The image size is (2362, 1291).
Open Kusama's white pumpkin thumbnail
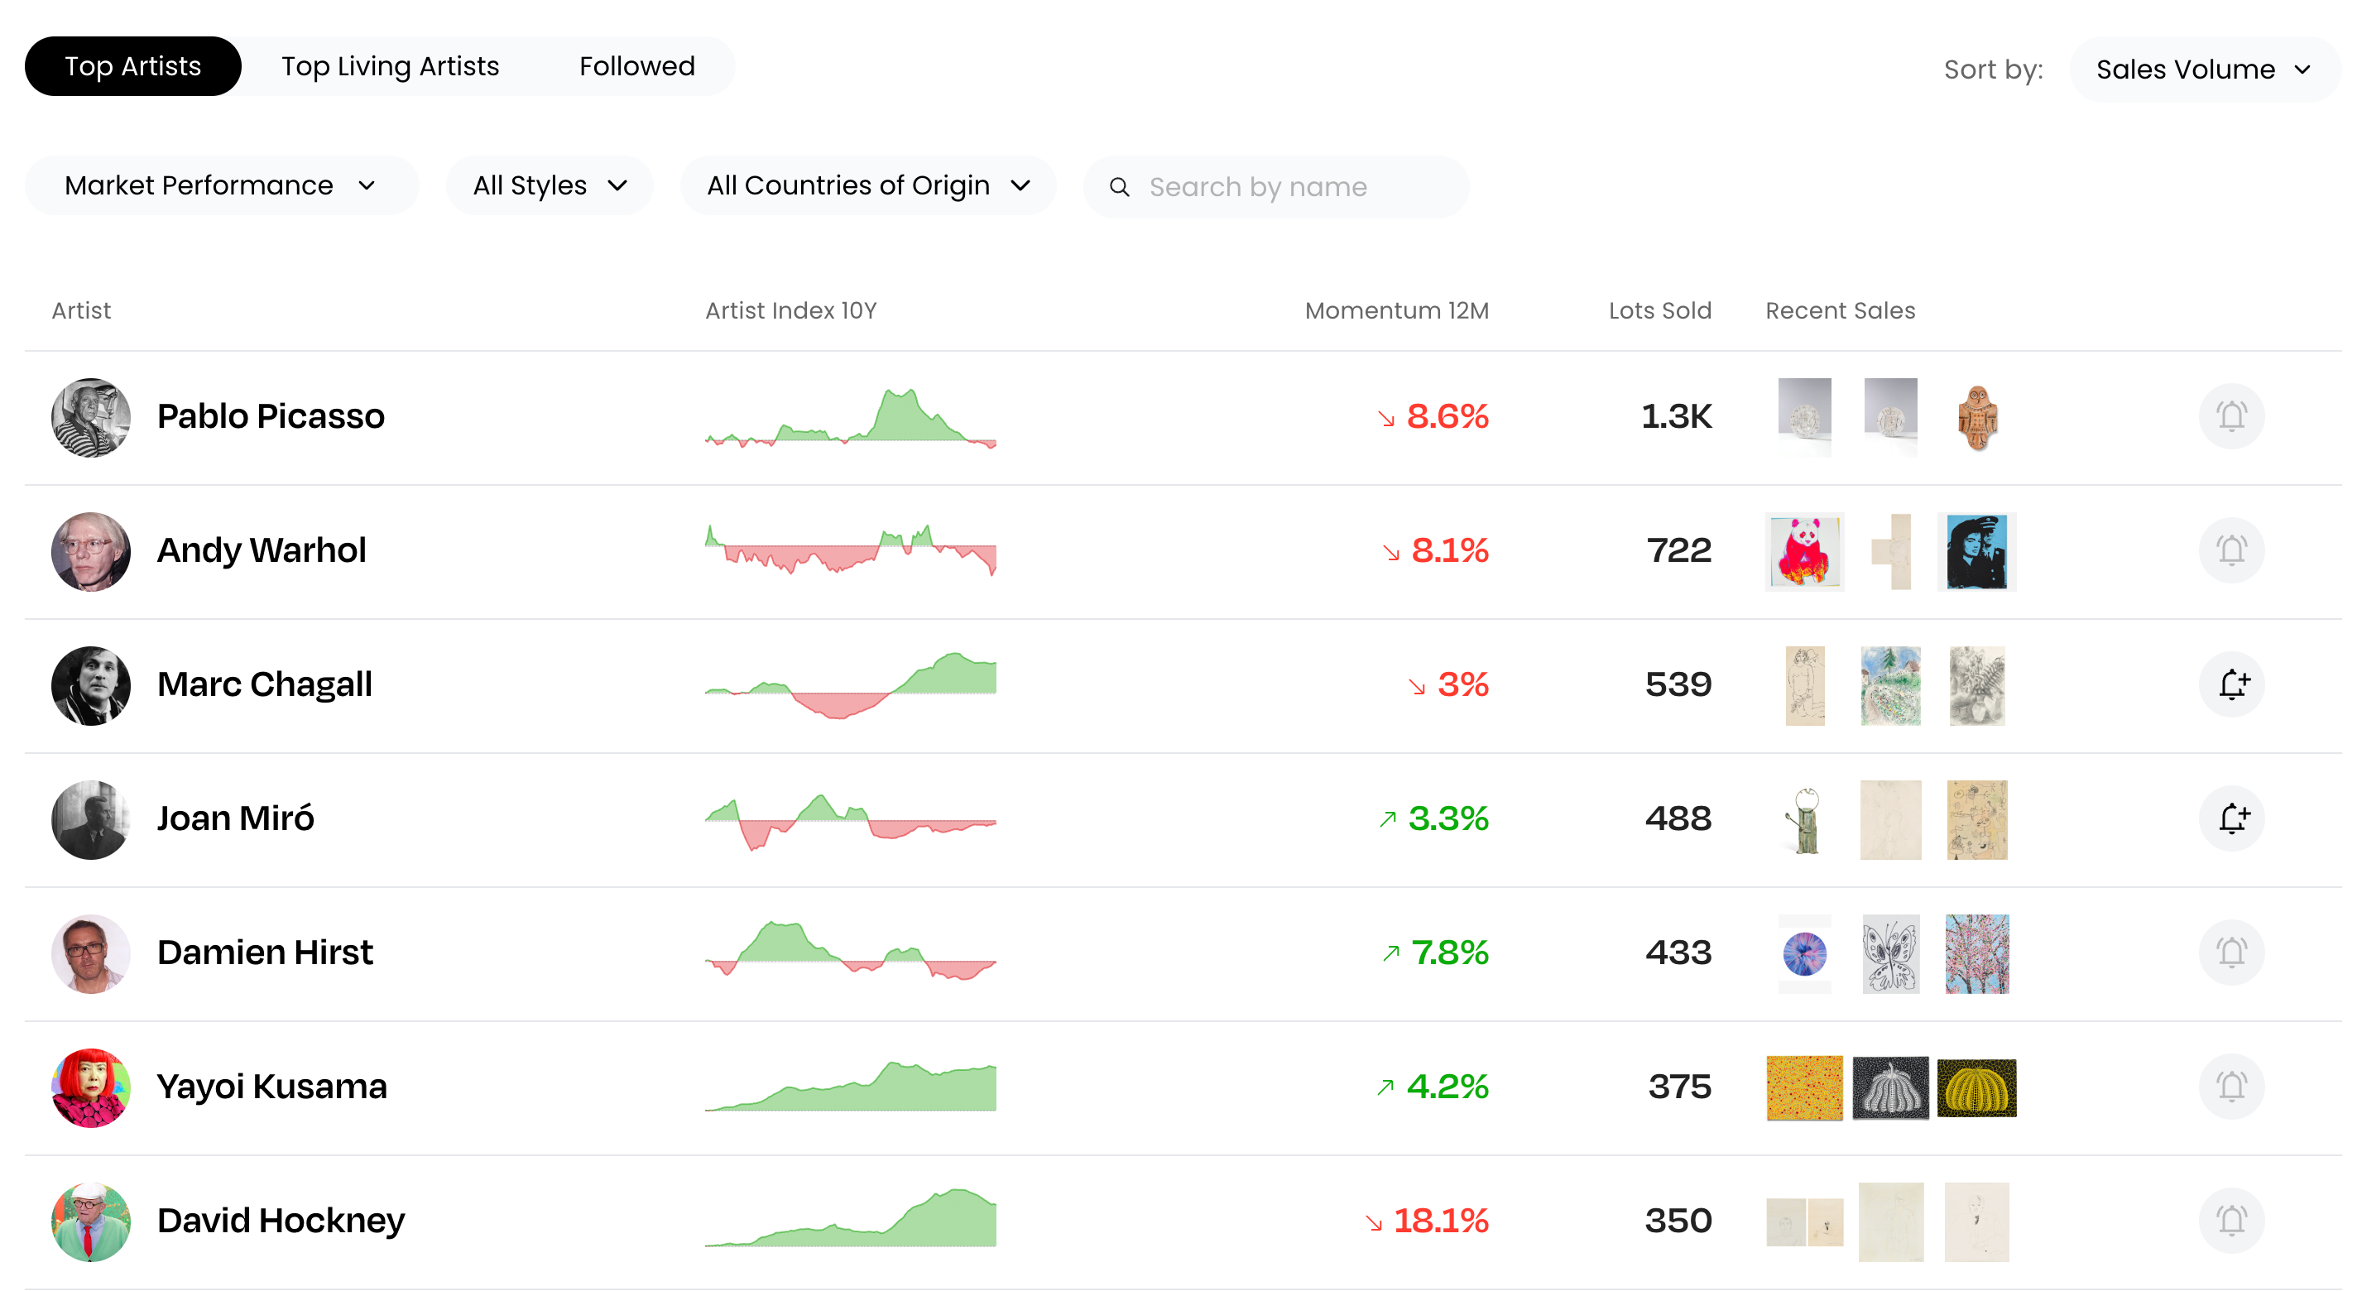pyautogui.click(x=1889, y=1087)
